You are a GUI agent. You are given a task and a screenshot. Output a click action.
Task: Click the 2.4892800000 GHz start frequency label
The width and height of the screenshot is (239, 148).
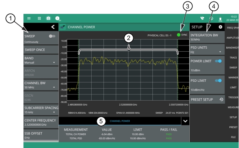[78, 105]
